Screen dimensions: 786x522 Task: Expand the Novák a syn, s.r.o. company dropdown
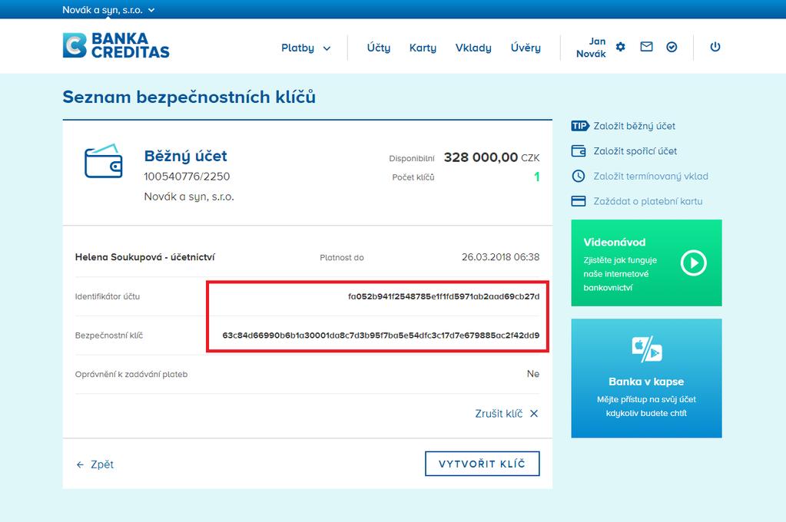point(108,9)
